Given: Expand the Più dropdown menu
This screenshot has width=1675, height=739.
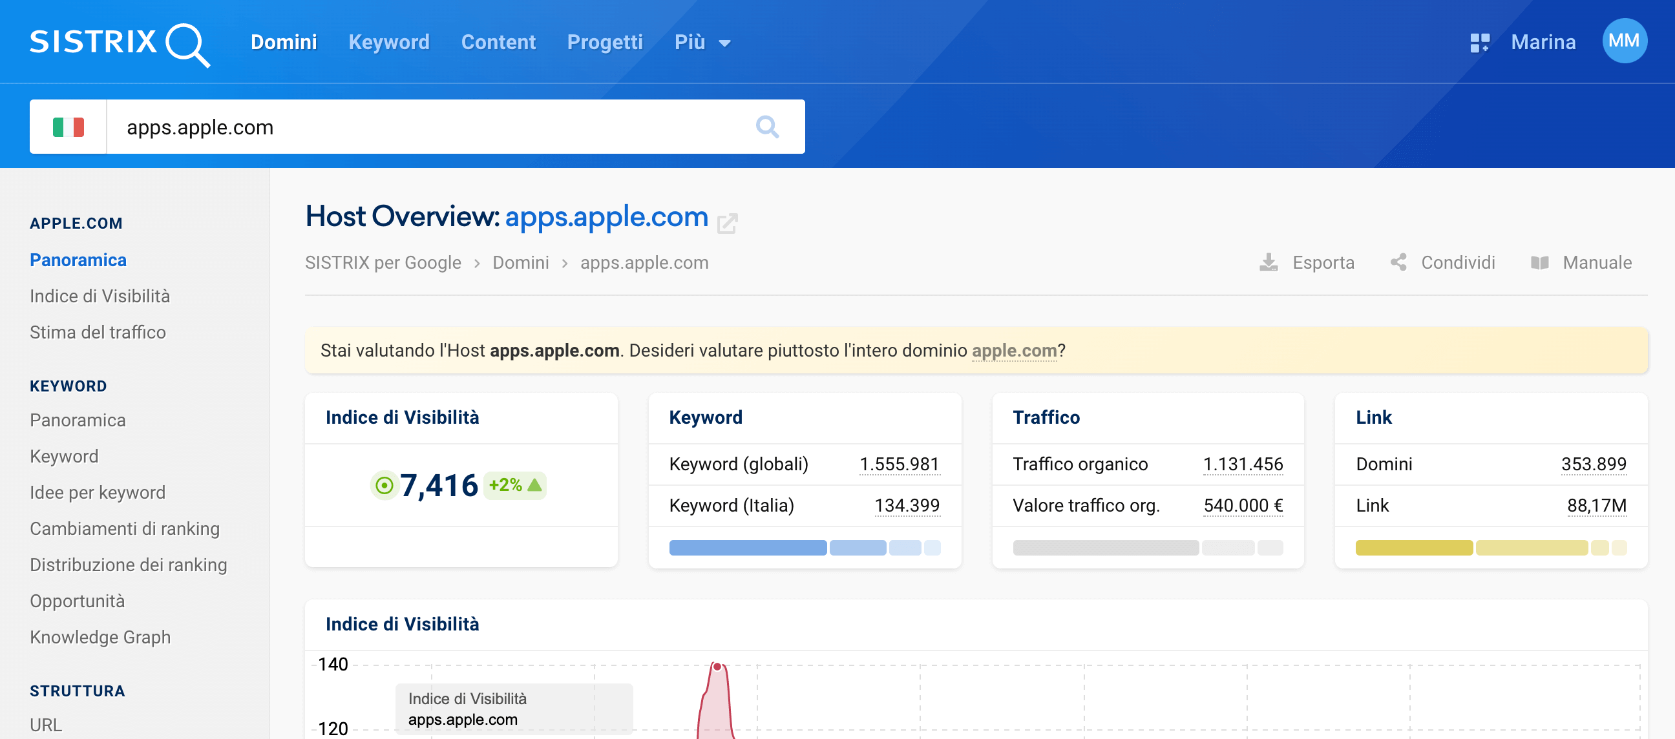Looking at the screenshot, I should (x=702, y=42).
